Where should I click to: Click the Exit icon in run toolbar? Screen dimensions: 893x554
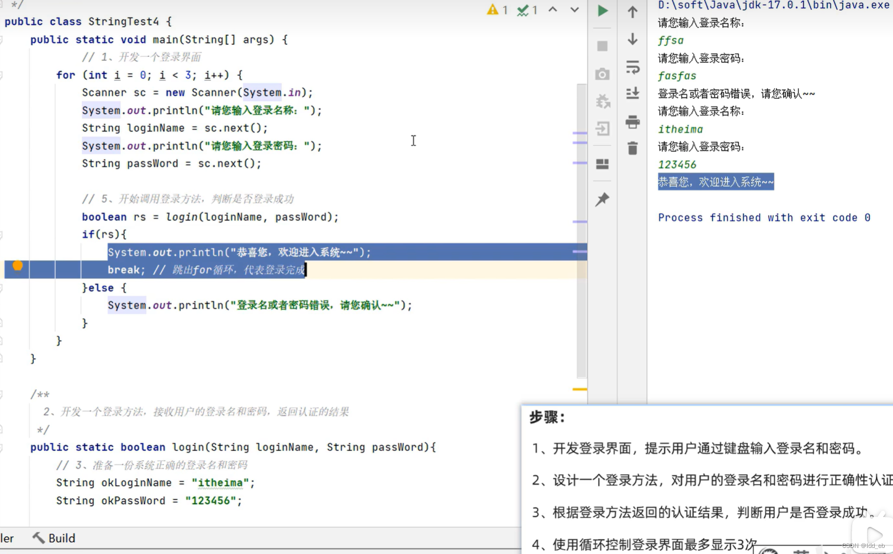tap(603, 129)
